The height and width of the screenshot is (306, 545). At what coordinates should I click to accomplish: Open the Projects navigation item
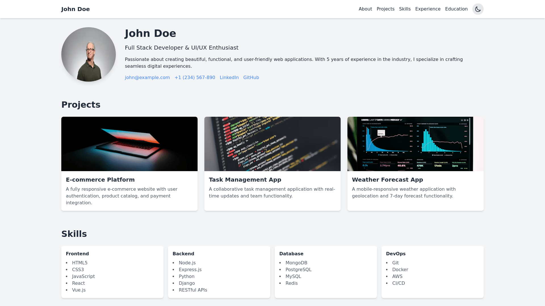pyautogui.click(x=385, y=9)
